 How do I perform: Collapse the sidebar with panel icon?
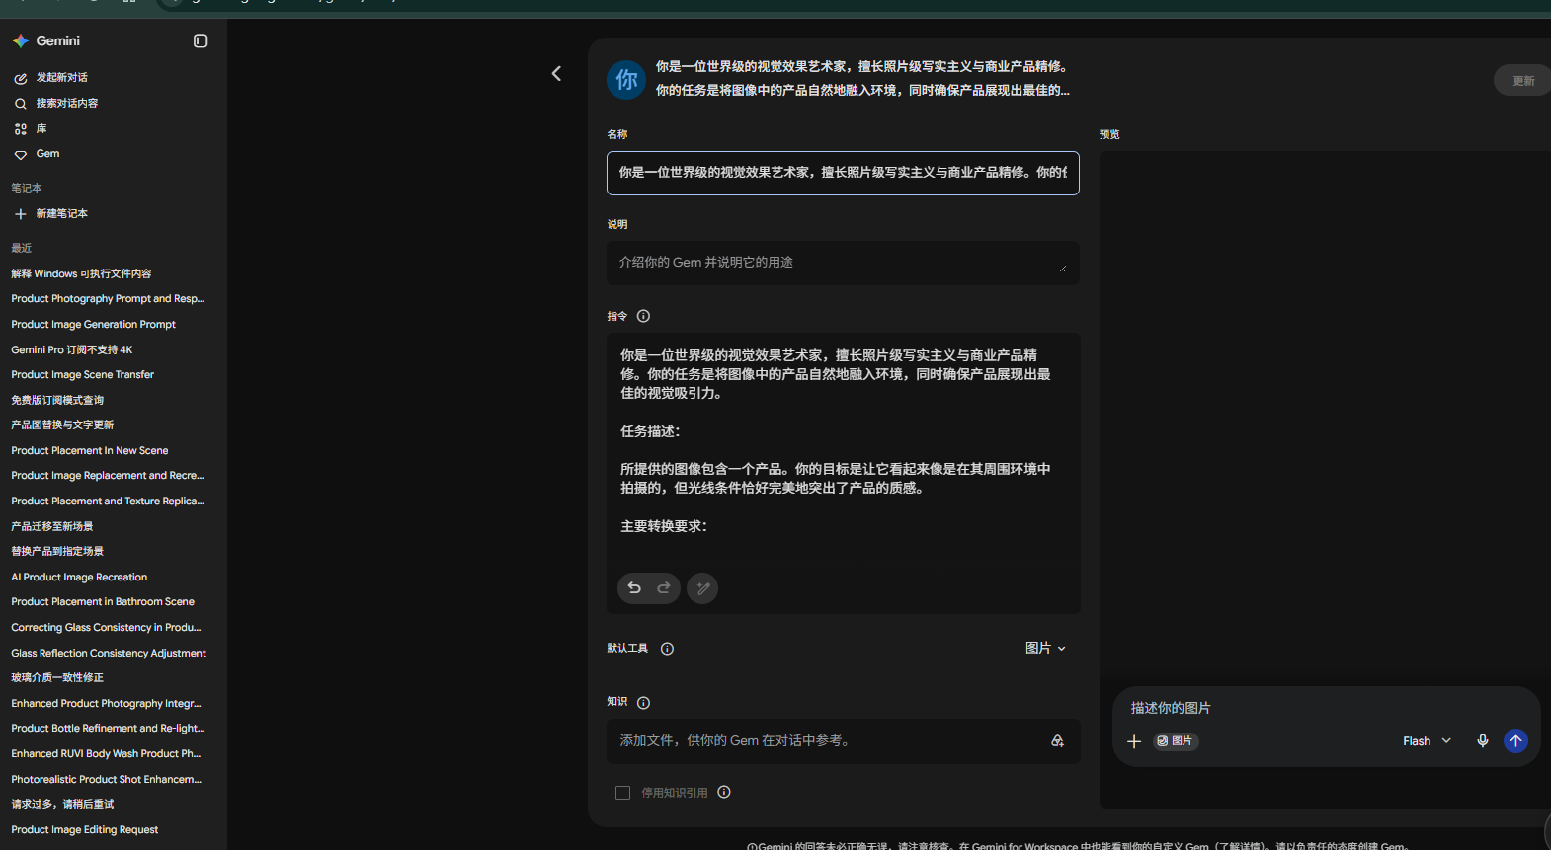[201, 40]
